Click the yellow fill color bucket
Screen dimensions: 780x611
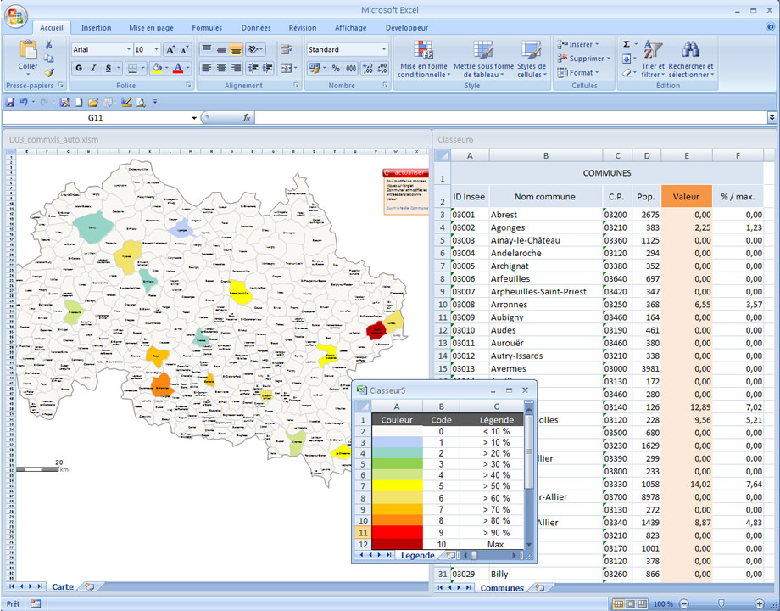point(157,68)
